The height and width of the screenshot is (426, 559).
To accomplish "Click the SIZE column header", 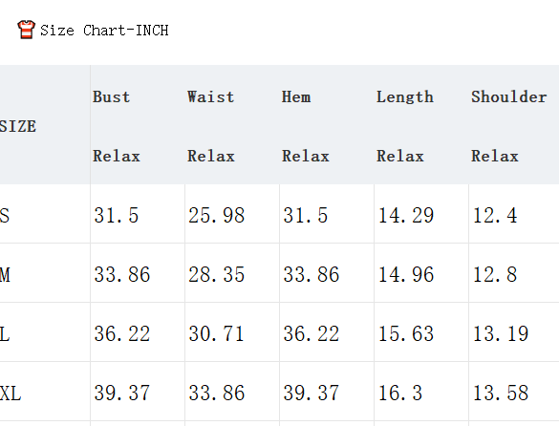I will tap(18, 126).
